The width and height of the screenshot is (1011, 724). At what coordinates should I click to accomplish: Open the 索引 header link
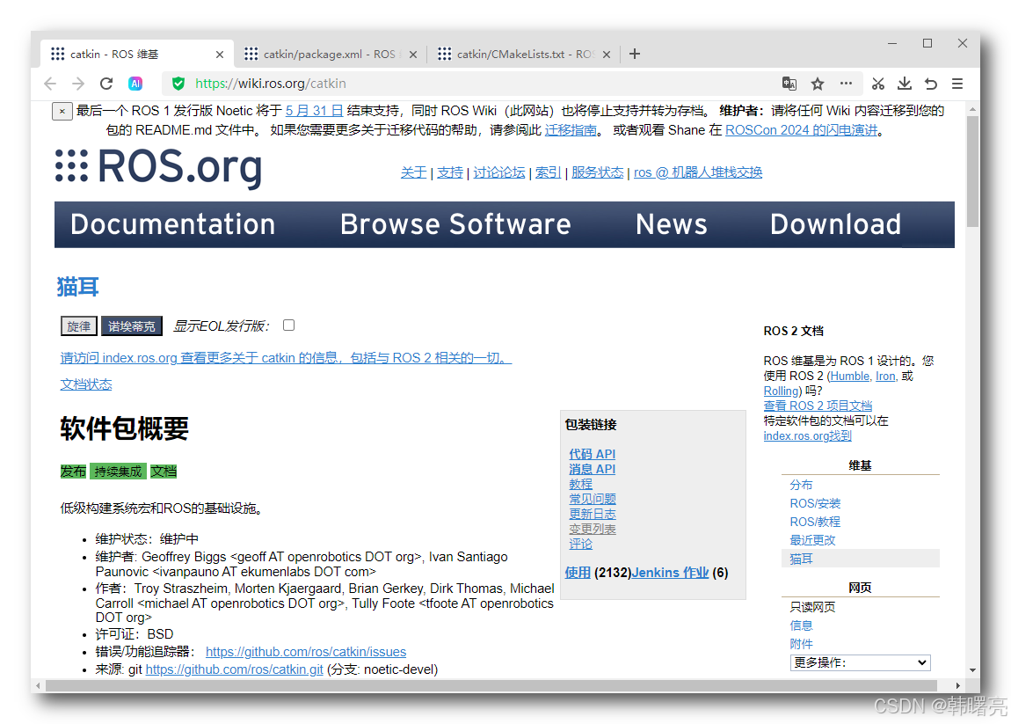(x=548, y=172)
